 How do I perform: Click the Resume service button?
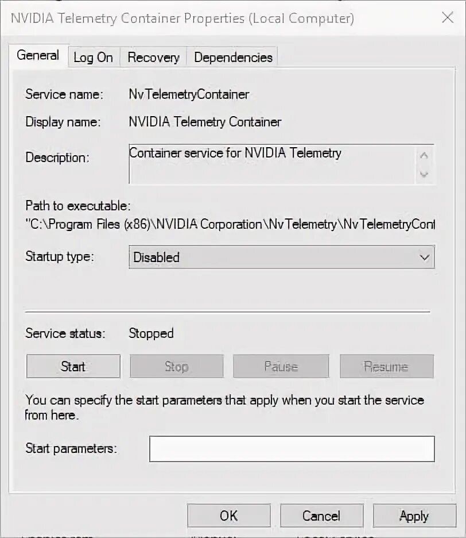(x=386, y=367)
